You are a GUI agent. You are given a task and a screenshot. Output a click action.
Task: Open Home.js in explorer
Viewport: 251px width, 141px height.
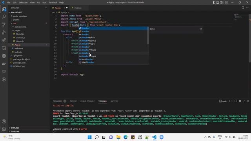point(20,41)
